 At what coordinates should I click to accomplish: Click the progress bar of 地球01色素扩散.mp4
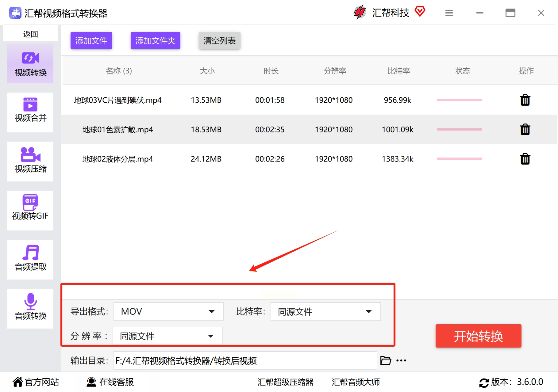coord(459,130)
